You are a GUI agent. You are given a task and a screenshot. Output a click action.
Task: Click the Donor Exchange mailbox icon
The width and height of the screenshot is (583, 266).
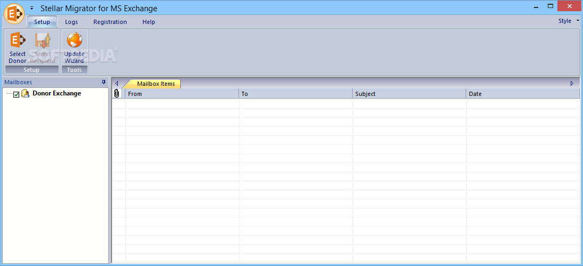[25, 94]
